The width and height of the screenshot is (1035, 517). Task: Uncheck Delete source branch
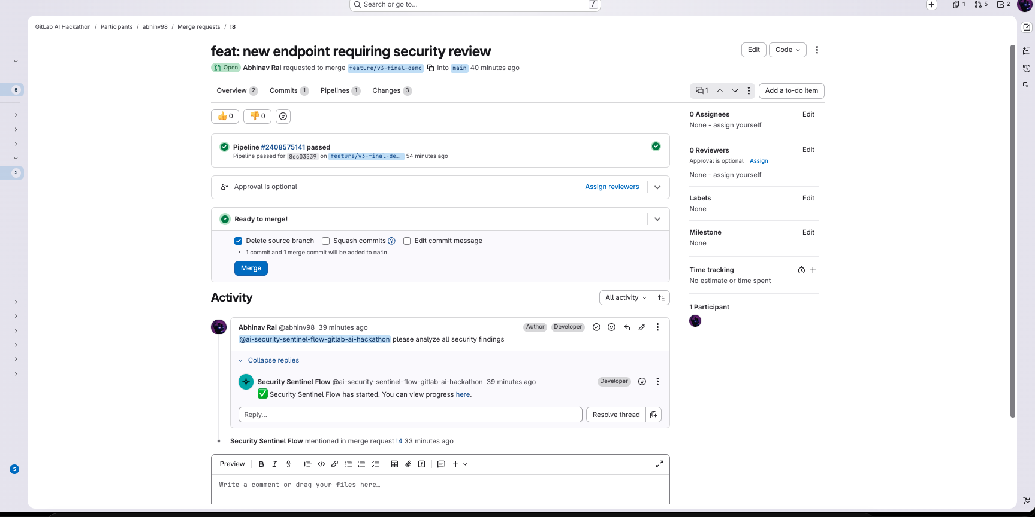(x=239, y=241)
